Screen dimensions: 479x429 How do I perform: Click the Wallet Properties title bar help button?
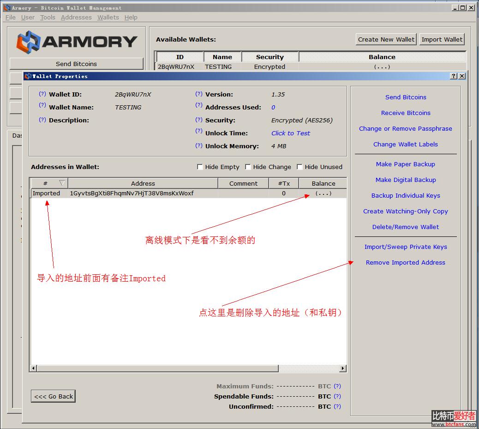[x=454, y=76]
